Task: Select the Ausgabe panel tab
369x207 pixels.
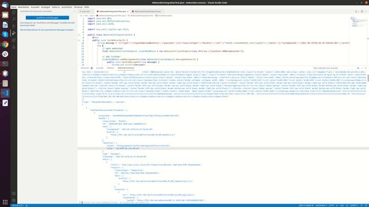Action: (99, 68)
